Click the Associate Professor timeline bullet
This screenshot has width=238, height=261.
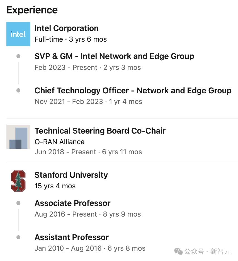pos(18,203)
